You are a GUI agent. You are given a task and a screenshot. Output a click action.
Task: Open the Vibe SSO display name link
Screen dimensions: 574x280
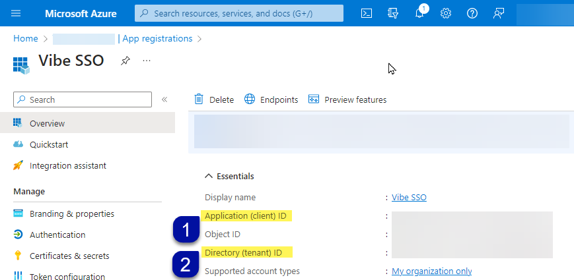click(409, 198)
